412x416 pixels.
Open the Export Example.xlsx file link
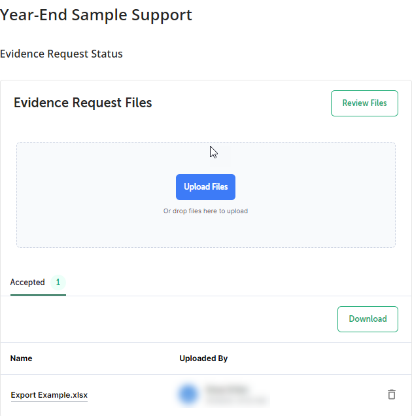[x=49, y=395]
